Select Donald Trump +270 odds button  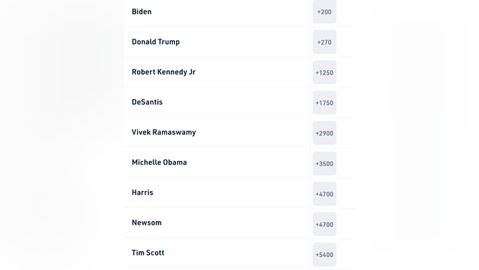[324, 42]
